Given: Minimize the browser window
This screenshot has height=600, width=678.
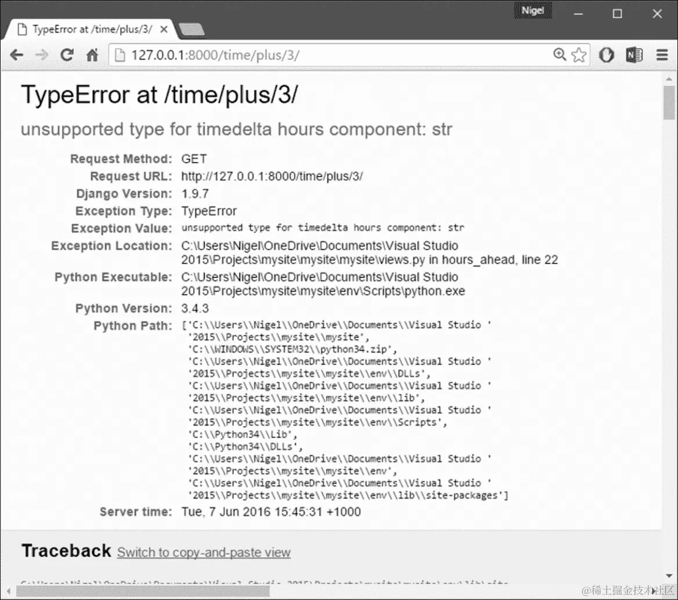Looking at the screenshot, I should click(x=578, y=14).
